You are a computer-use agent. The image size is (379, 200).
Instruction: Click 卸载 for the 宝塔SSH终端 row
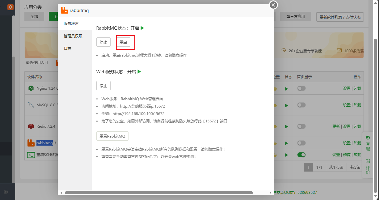[x=357, y=155]
